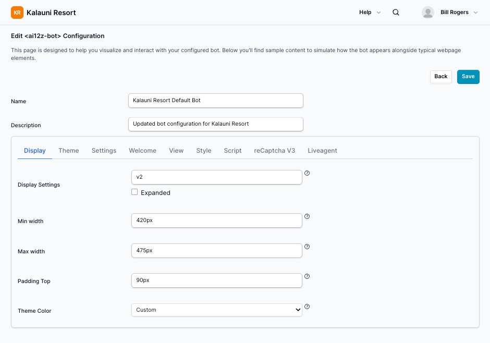
Task: Save the bot configuration
Action: coord(468,77)
